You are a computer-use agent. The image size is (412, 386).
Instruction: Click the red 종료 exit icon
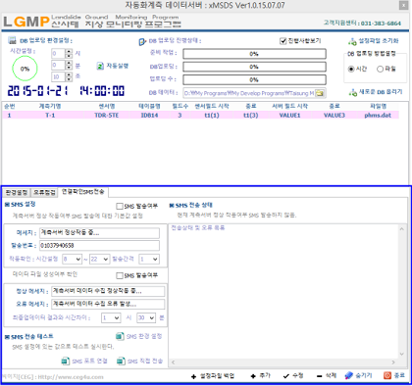click(x=387, y=375)
